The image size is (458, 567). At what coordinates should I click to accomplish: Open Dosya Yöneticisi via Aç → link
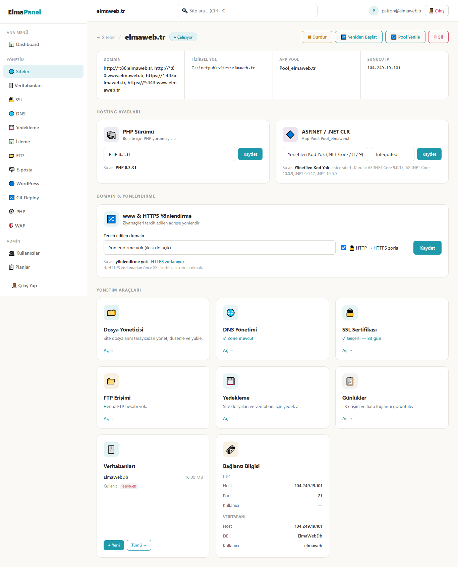click(109, 351)
